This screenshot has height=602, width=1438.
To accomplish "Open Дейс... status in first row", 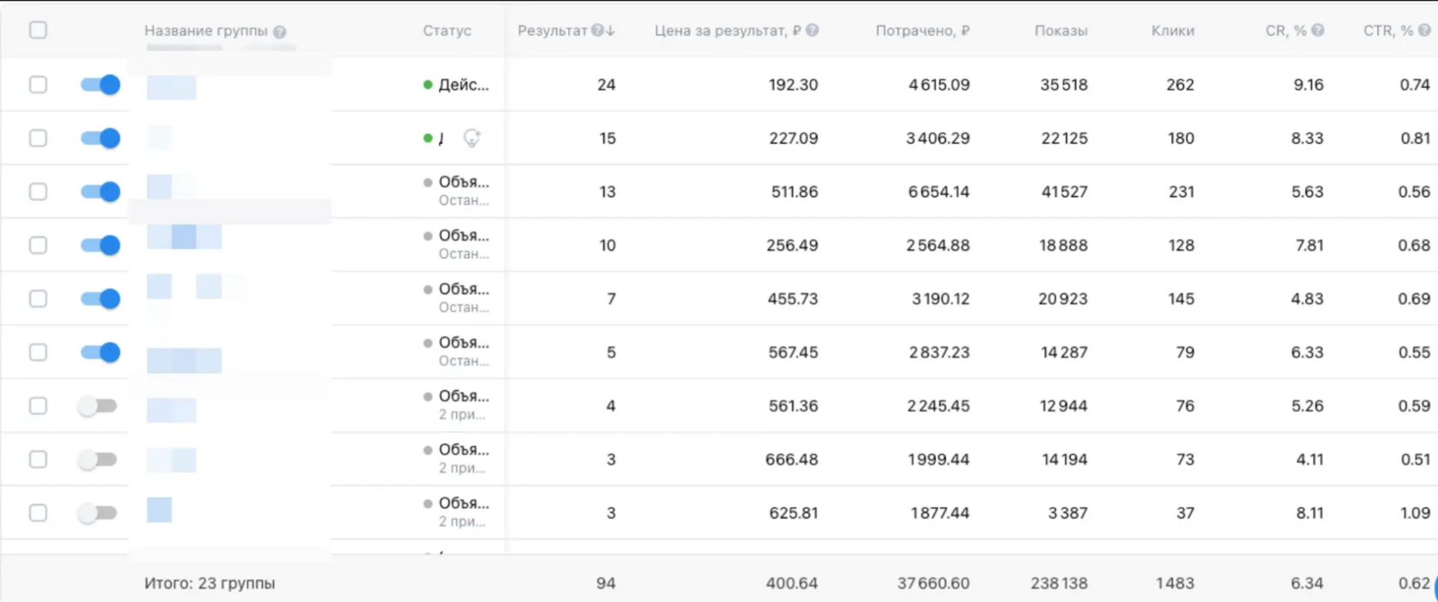I will [464, 85].
